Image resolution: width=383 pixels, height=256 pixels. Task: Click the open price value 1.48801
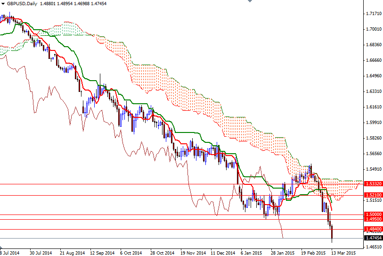48,4
